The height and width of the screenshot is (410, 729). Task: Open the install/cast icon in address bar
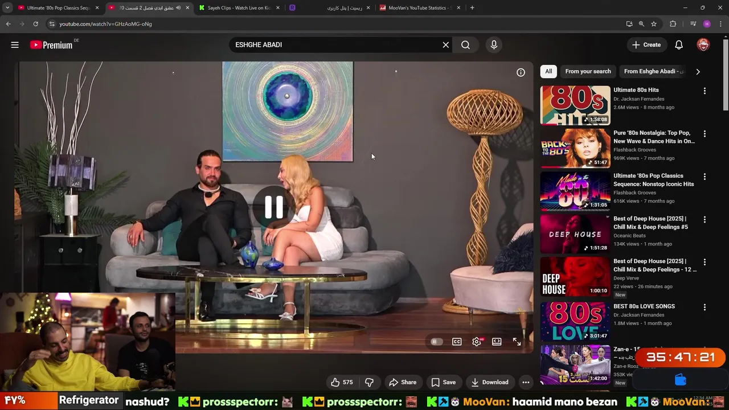[x=629, y=24]
